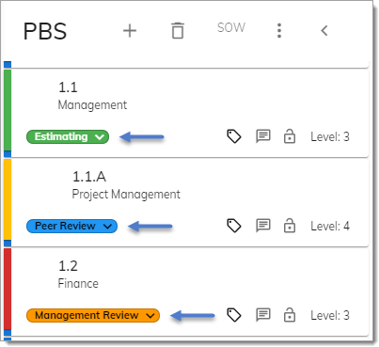The image size is (379, 347).
Task: Click the green color bar of 1.1 Management
Action: point(8,110)
